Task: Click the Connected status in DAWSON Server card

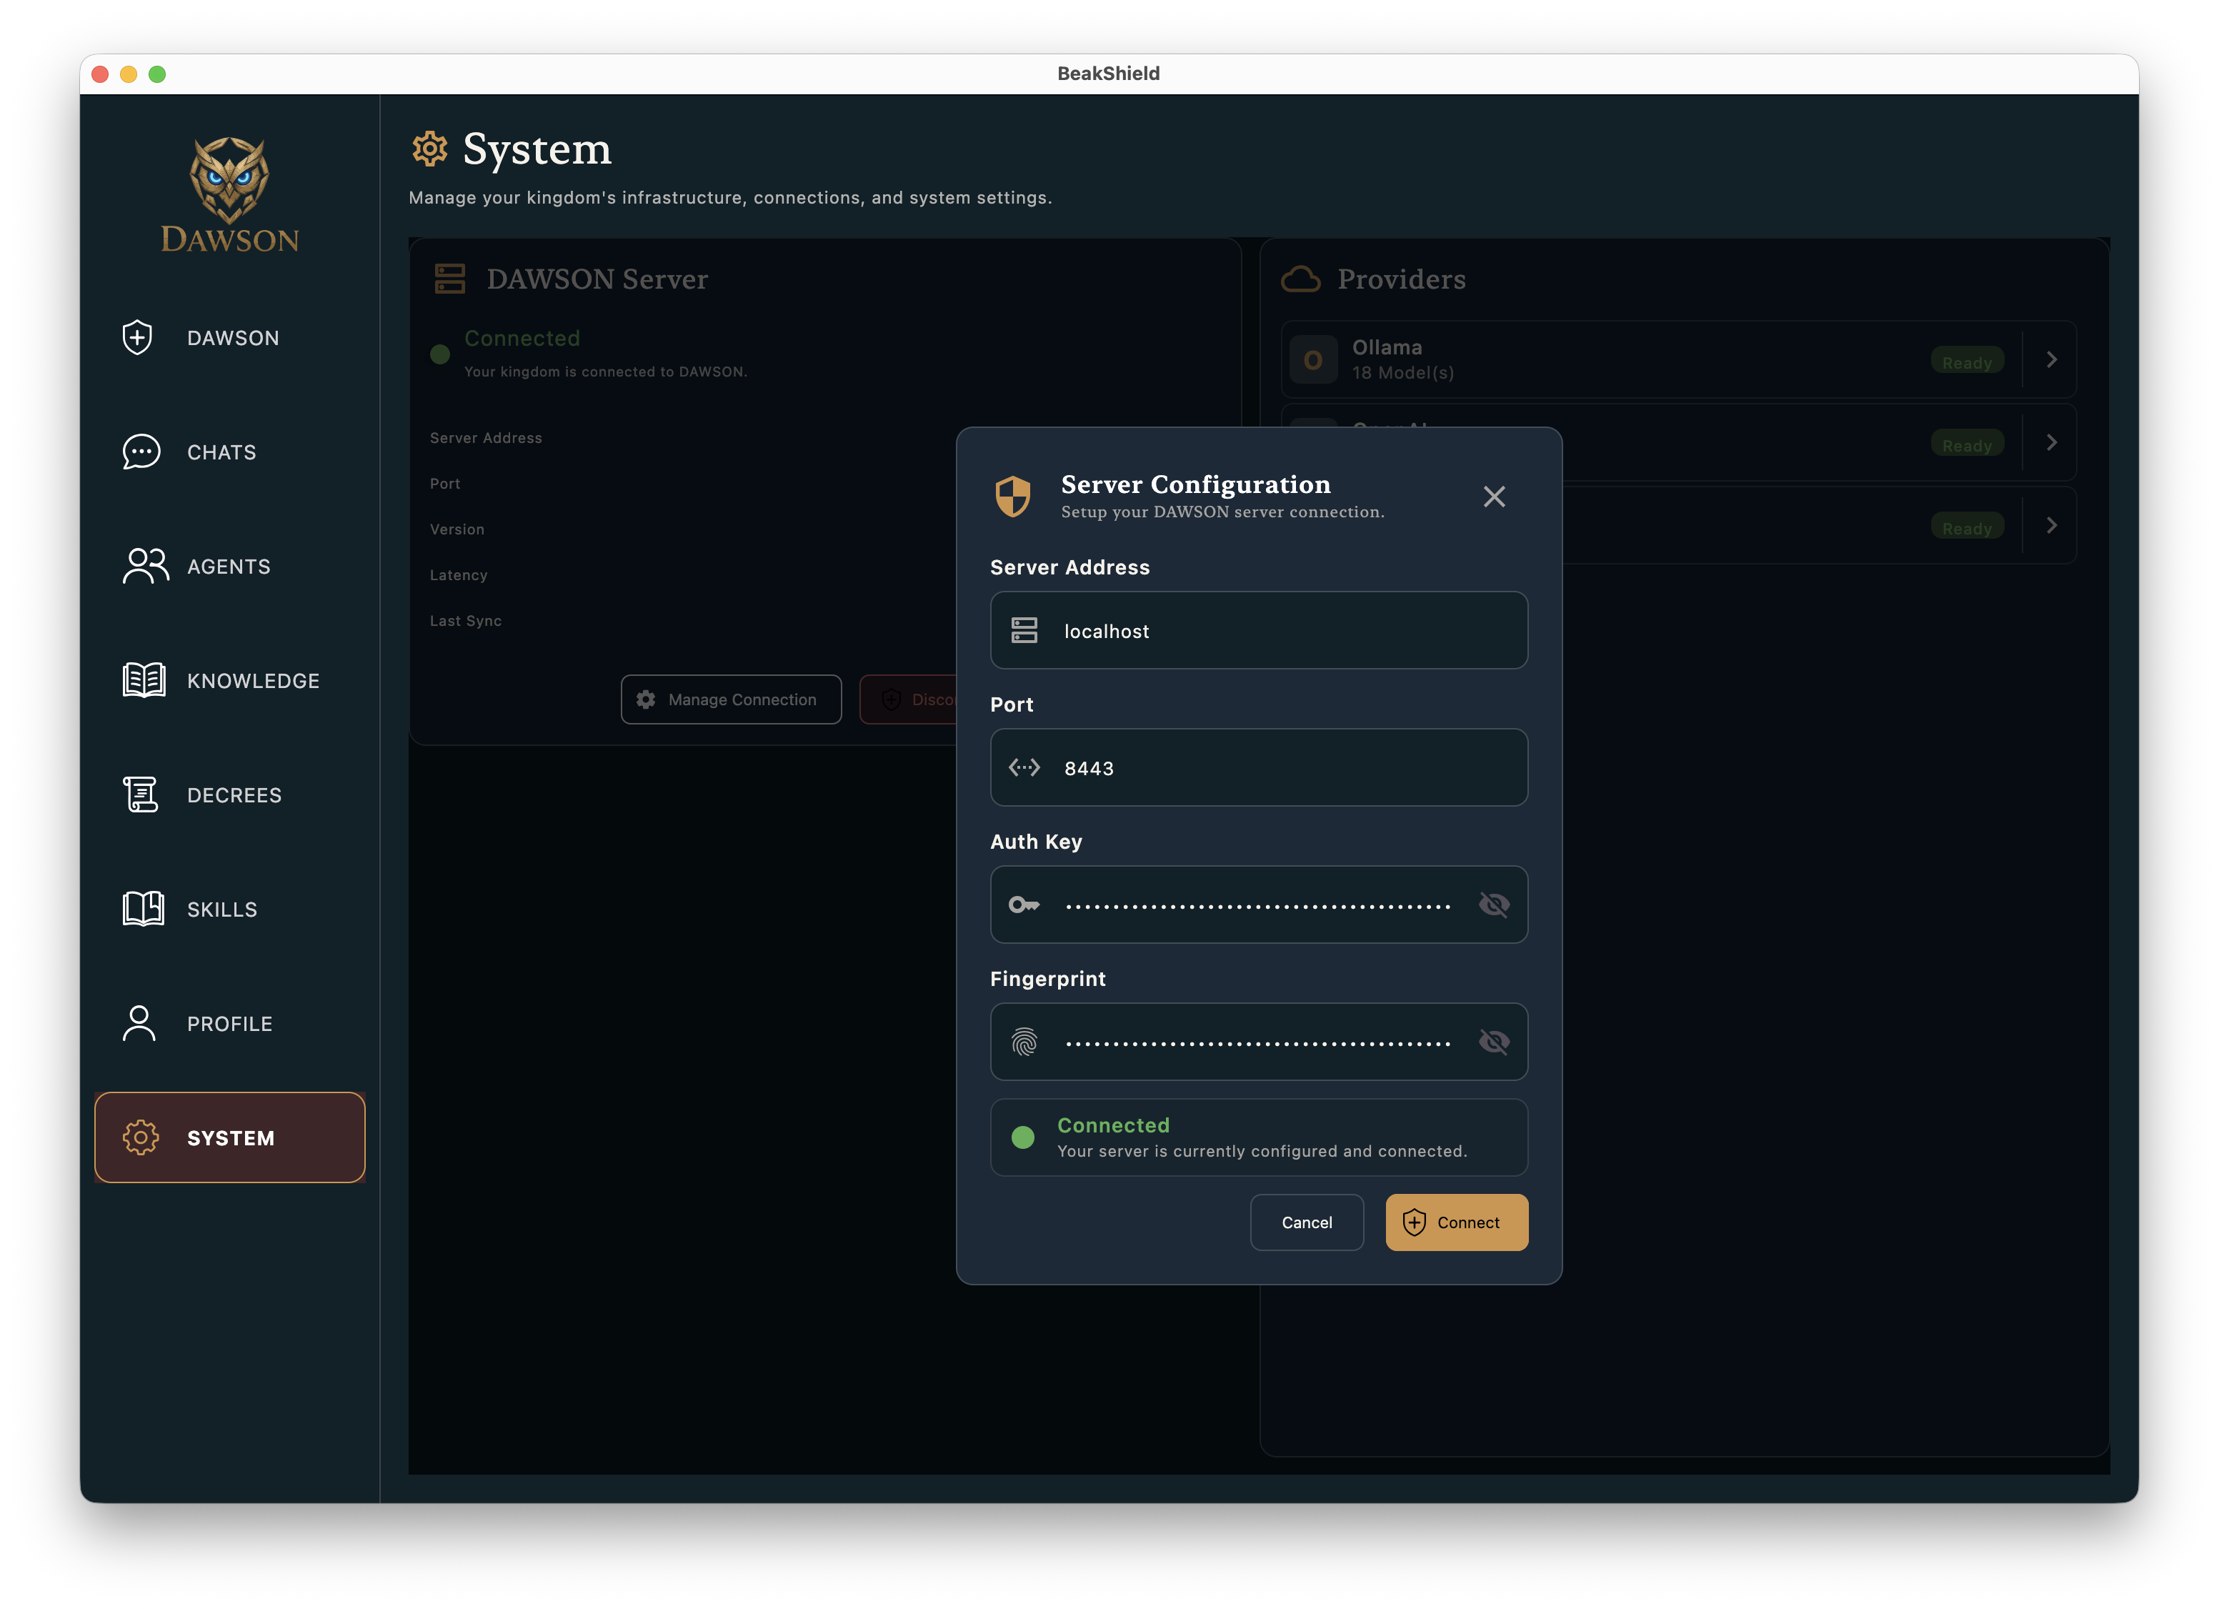Action: click(522, 339)
